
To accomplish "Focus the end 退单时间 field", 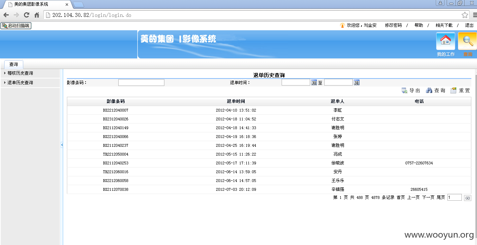I will click(338, 82).
